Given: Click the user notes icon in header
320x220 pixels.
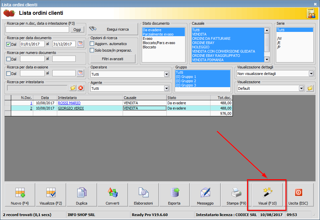Looking at the screenshot, I should [x=311, y=13].
